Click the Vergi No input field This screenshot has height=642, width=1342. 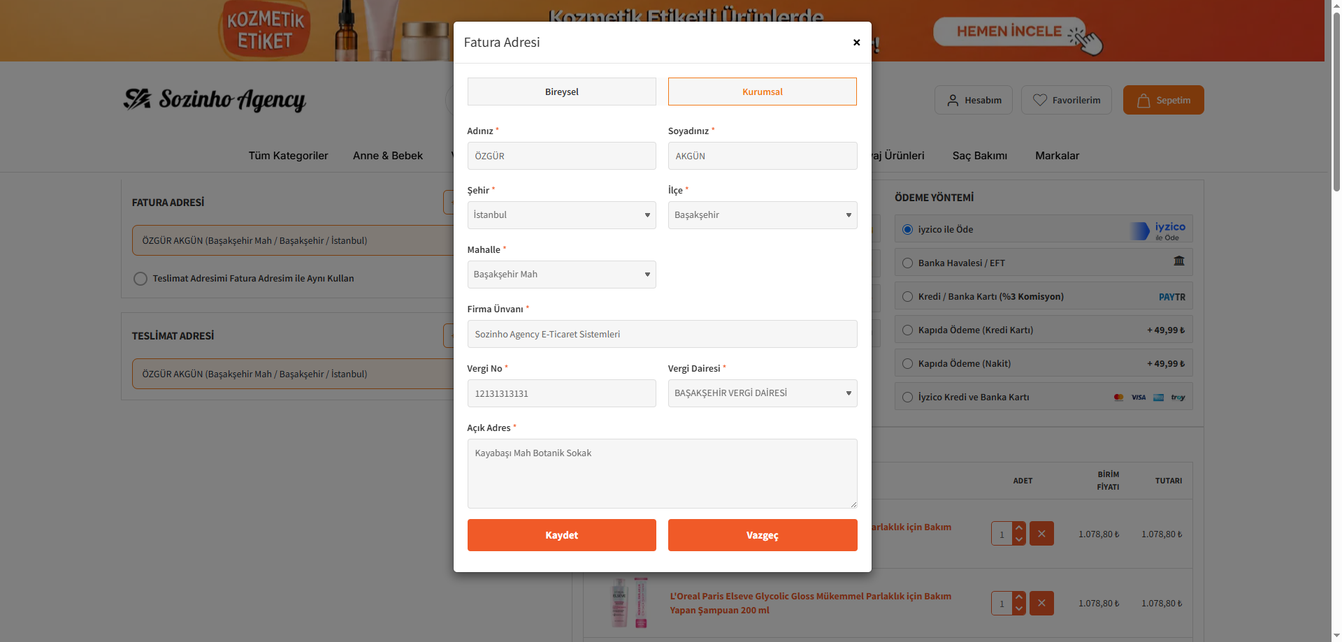coord(562,393)
